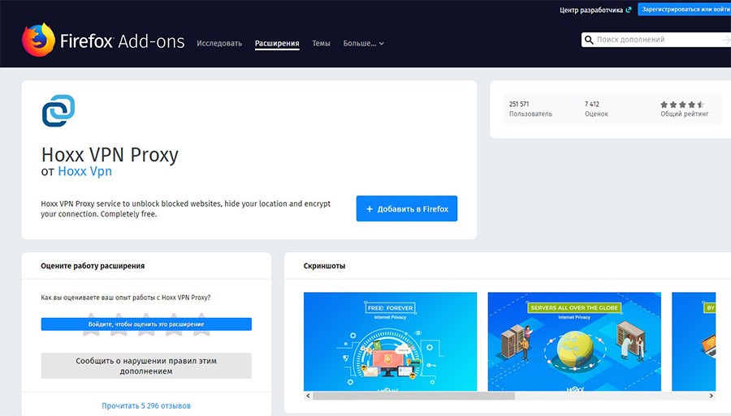The image size is (731, 416).
Task: Select the Расширения tab
Action: point(277,43)
